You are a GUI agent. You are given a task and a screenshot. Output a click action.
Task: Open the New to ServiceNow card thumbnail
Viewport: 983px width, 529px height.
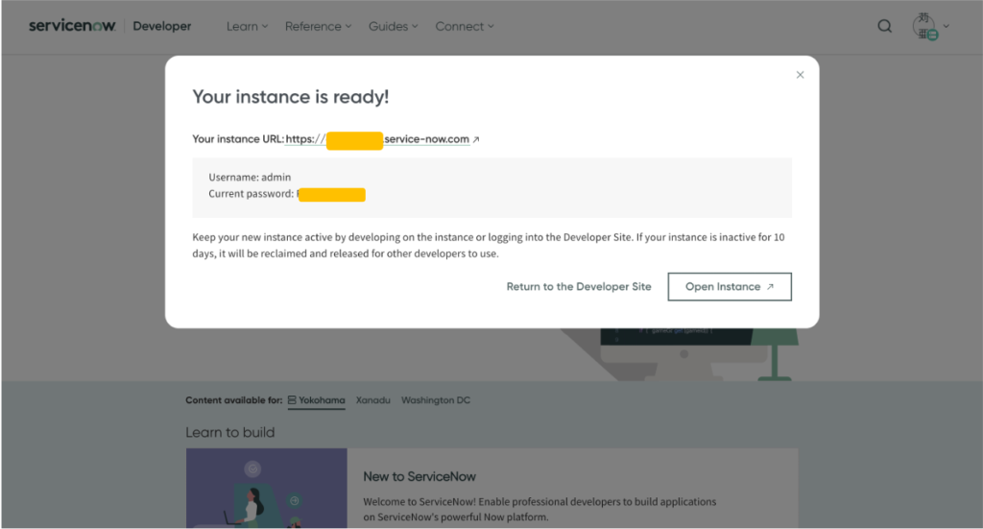267,489
